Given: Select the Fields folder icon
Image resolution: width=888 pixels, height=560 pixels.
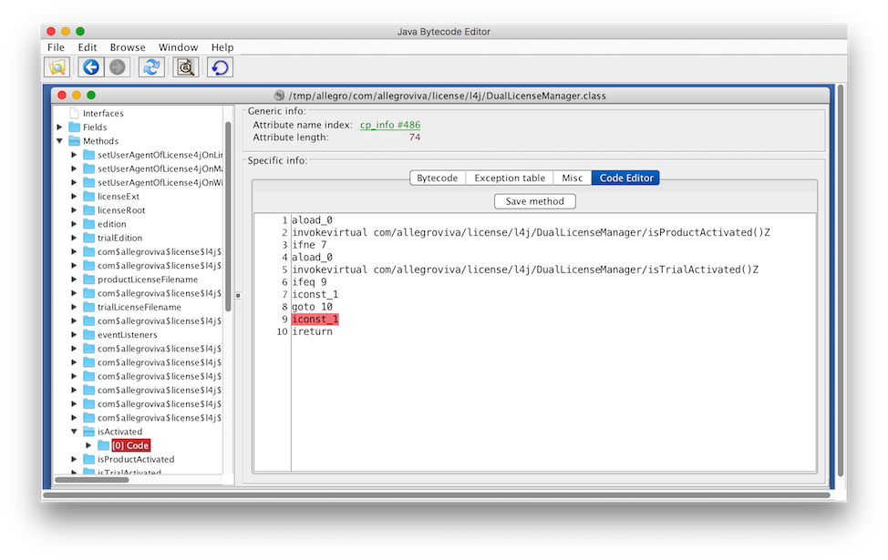Looking at the screenshot, I should 74,127.
